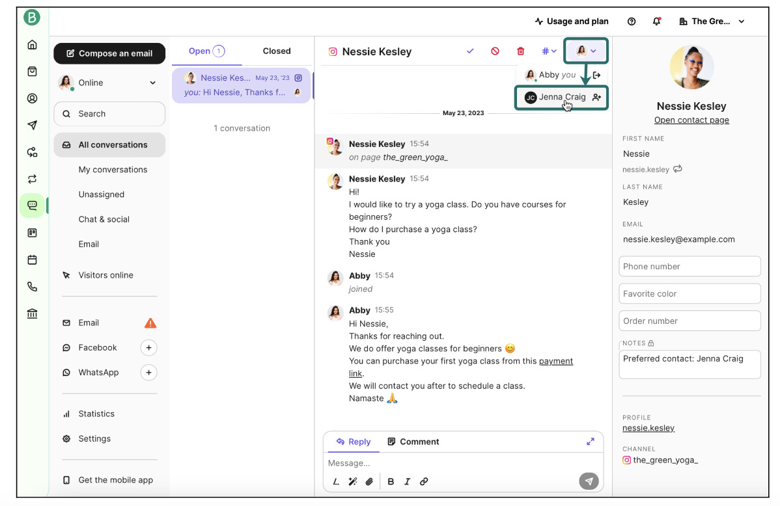The height and width of the screenshot is (506, 780).
Task: Attach a file with the paperclip icon
Action: [x=369, y=482]
